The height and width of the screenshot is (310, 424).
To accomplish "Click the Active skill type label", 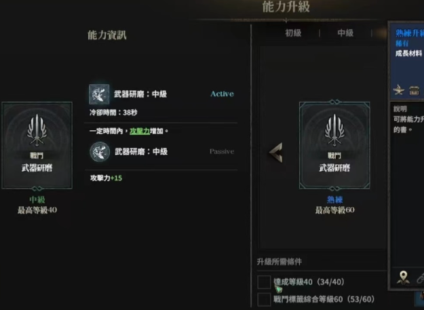I will 222,94.
